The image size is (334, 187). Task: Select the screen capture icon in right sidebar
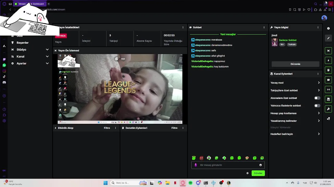[328, 51]
